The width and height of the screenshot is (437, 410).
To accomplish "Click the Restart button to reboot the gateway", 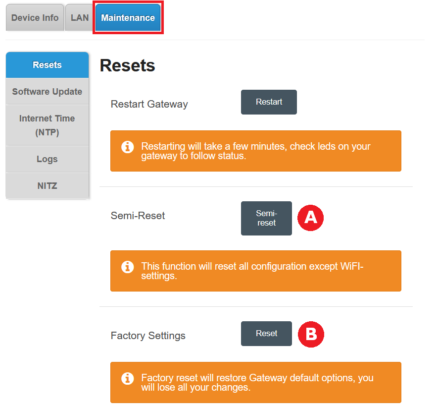I will pyautogui.click(x=269, y=102).
